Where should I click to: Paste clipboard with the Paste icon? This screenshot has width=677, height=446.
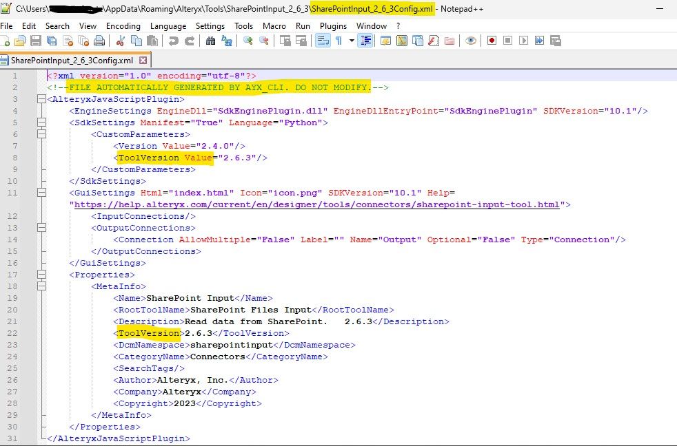[152, 41]
